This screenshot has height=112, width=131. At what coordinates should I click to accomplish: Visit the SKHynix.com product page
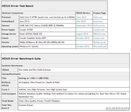coord(100,34)
